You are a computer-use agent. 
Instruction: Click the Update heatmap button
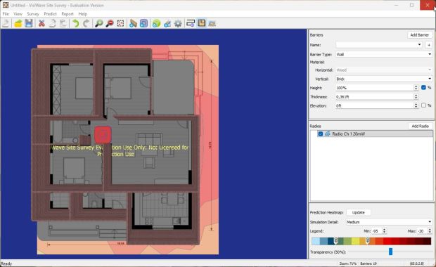tap(358, 212)
